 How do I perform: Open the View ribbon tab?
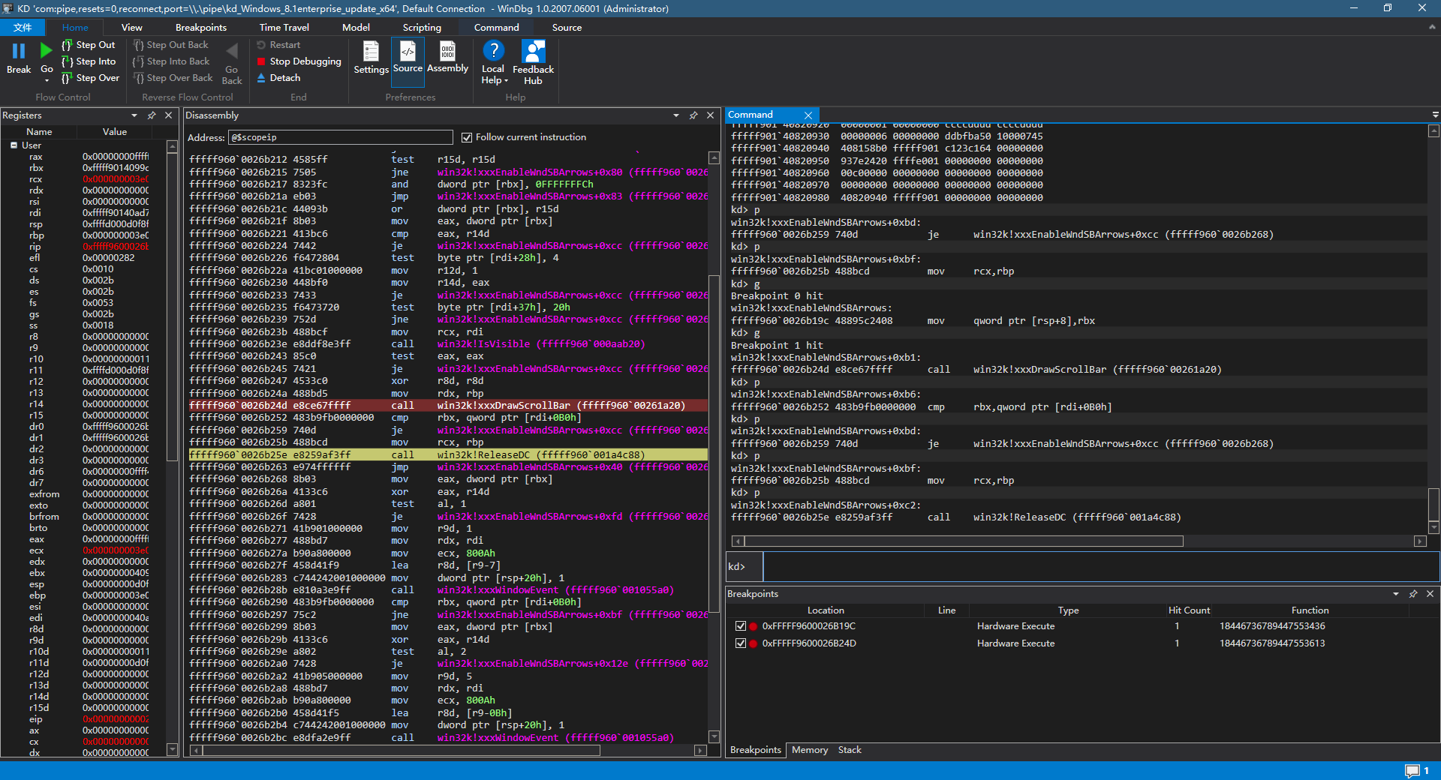tap(132, 28)
